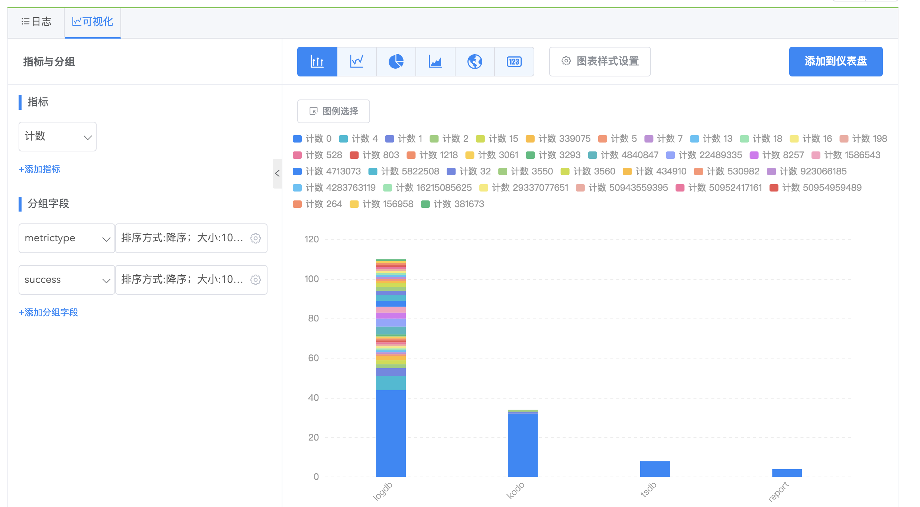Click the metrictype sort order field
920x507 pixels.
pos(191,238)
